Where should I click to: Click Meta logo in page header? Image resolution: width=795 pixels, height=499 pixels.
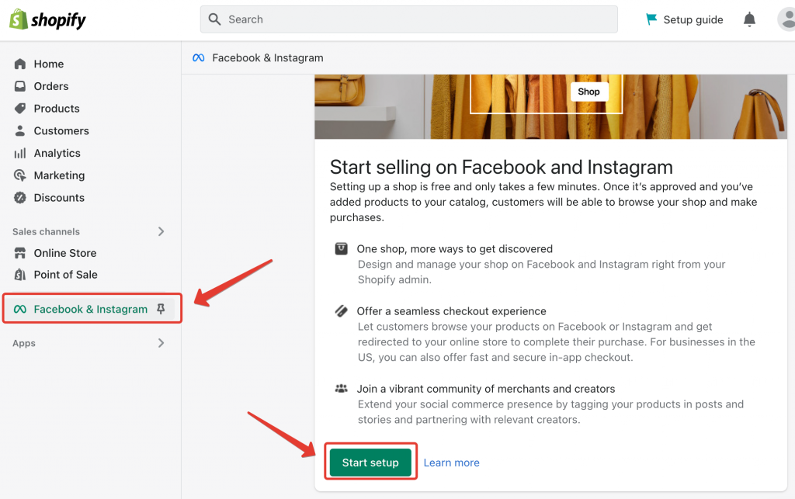(x=198, y=57)
